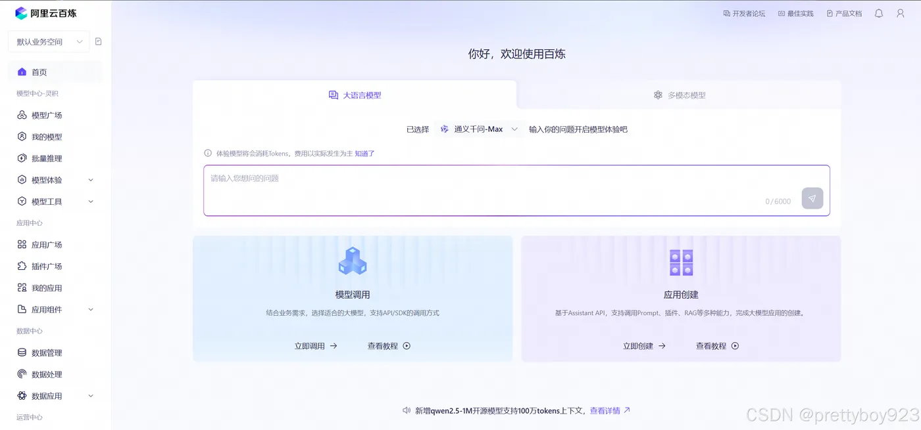Click 查看教程 in the 模型调用 card

point(389,346)
